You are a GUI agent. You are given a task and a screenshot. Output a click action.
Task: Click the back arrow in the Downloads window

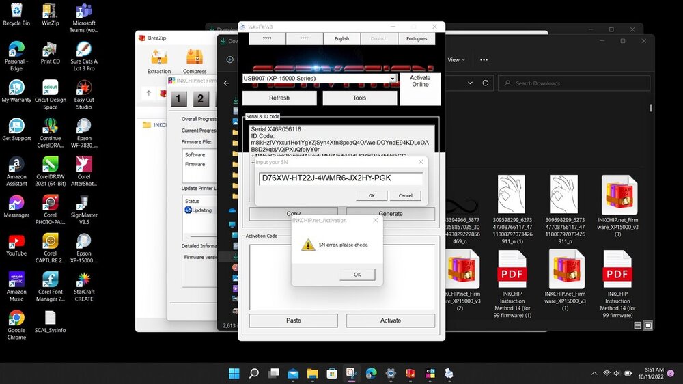(227, 83)
